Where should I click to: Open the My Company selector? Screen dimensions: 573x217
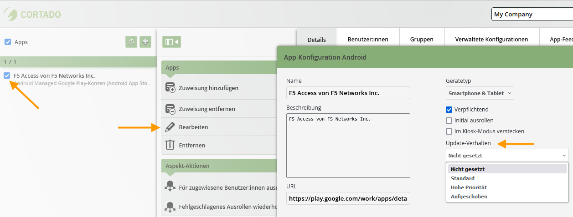click(x=532, y=14)
